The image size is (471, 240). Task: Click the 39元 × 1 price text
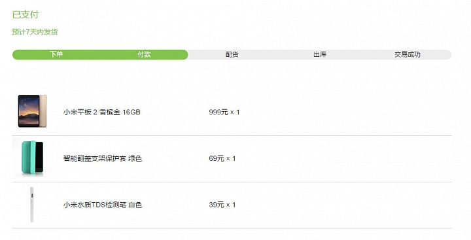coord(222,205)
